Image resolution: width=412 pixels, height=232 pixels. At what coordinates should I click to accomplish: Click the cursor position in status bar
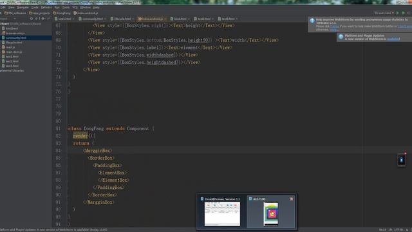click(382, 230)
